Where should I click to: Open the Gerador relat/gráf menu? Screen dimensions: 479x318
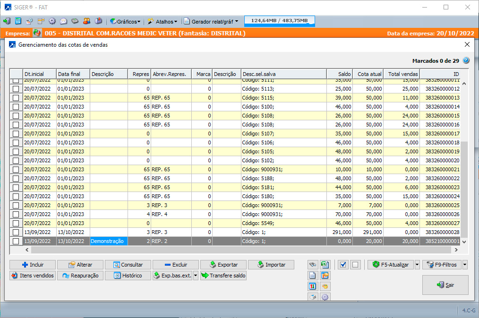click(211, 21)
